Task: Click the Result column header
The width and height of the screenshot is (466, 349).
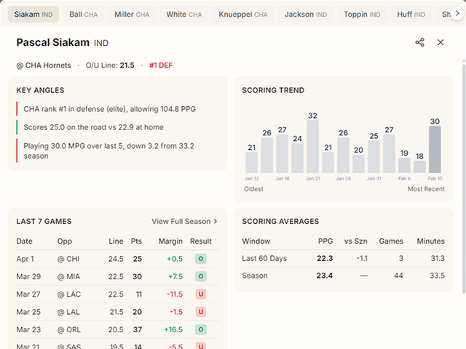Action: (x=201, y=241)
